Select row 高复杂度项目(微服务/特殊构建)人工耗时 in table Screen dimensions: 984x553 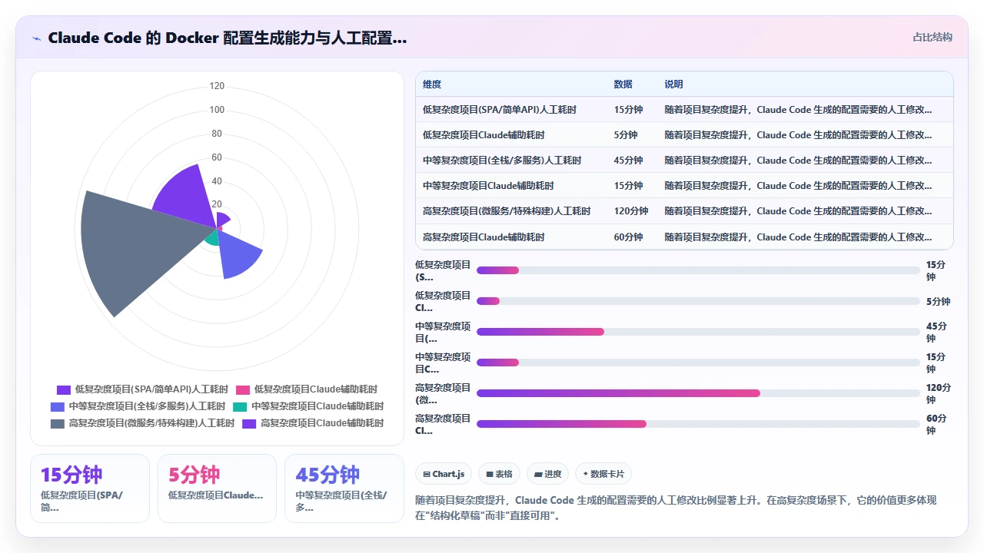pos(684,211)
